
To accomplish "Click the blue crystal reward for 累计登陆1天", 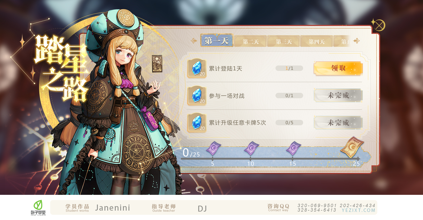I will coord(197,68).
